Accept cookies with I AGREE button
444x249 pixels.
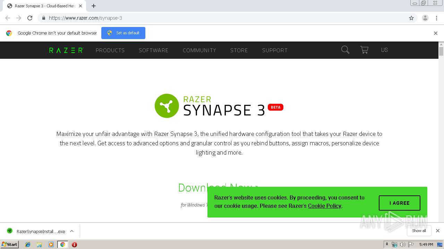(x=400, y=203)
